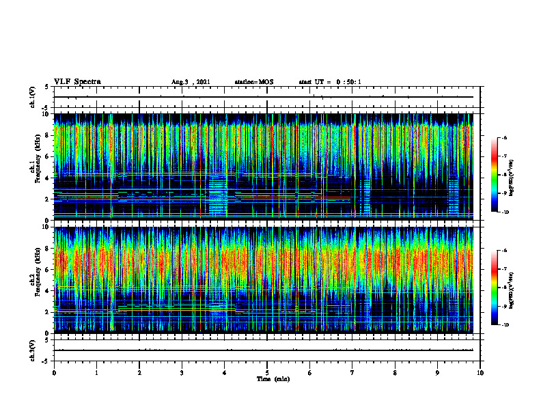Click the "station=MOS" header label
Viewport: 541px width, 418px height.
(254, 82)
